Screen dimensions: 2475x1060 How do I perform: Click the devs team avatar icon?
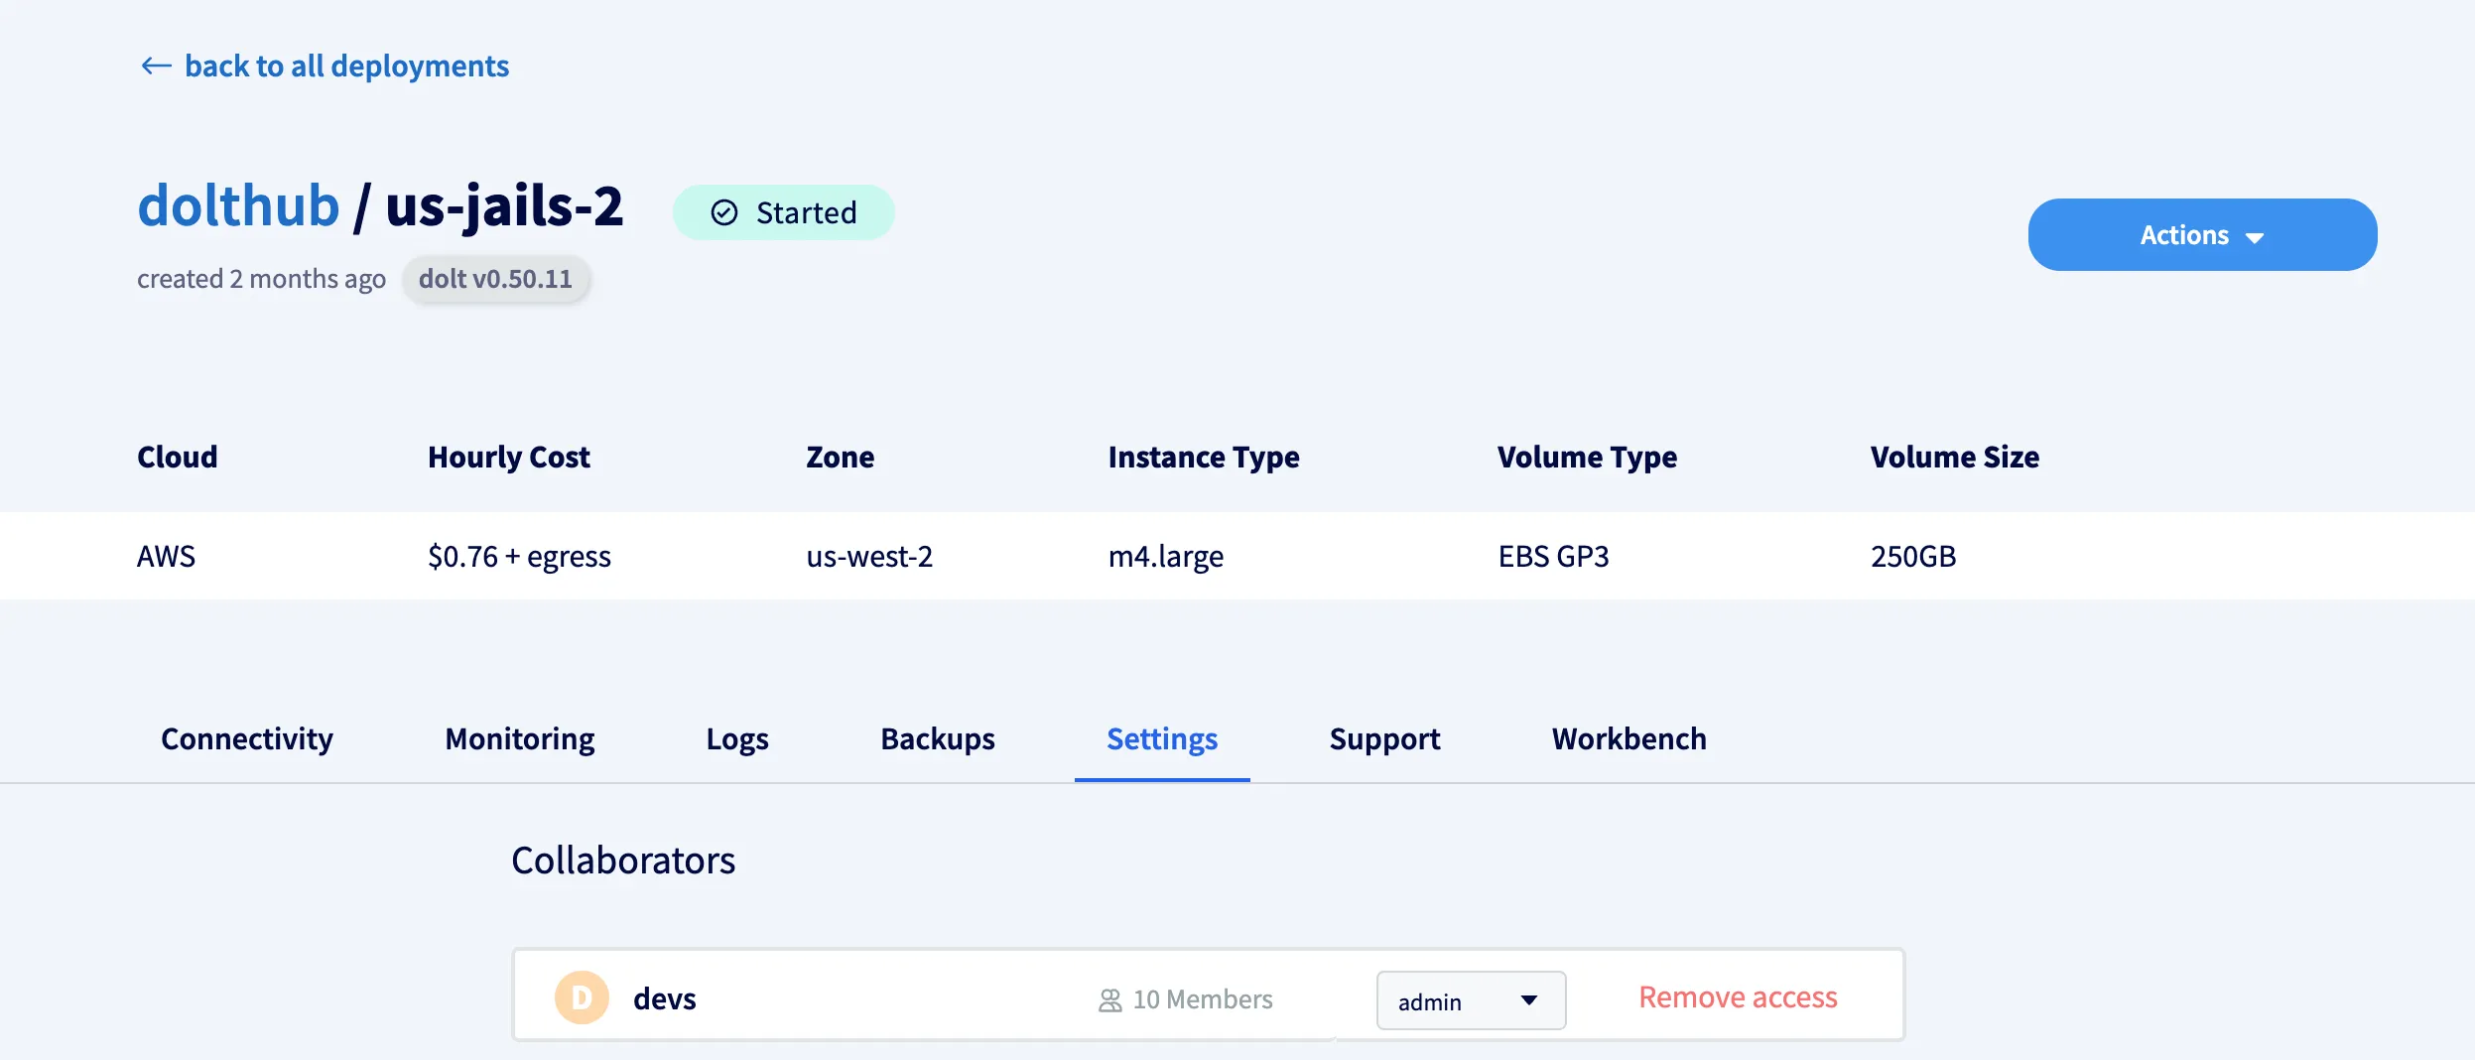pyautogui.click(x=581, y=997)
